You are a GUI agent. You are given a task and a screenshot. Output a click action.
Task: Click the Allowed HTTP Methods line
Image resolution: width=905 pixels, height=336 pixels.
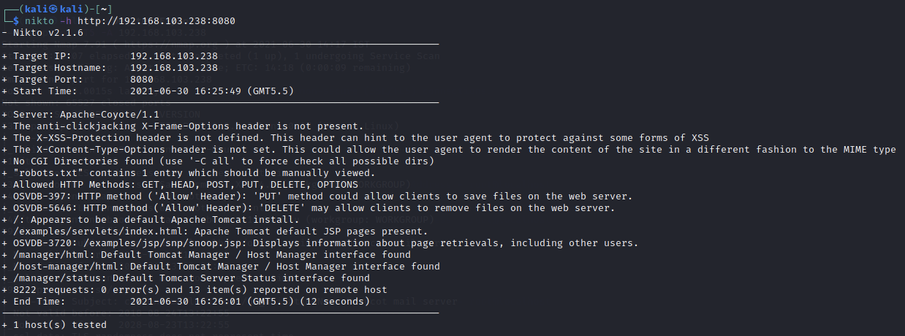coord(180,185)
